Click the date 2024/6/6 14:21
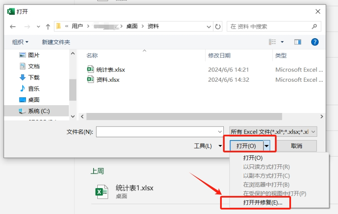The width and height of the screenshot is (338, 214). pyautogui.click(x=228, y=69)
